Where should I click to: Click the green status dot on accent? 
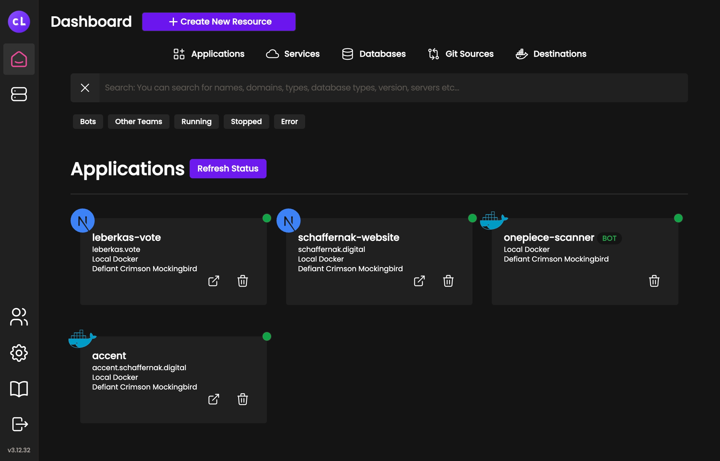point(267,336)
